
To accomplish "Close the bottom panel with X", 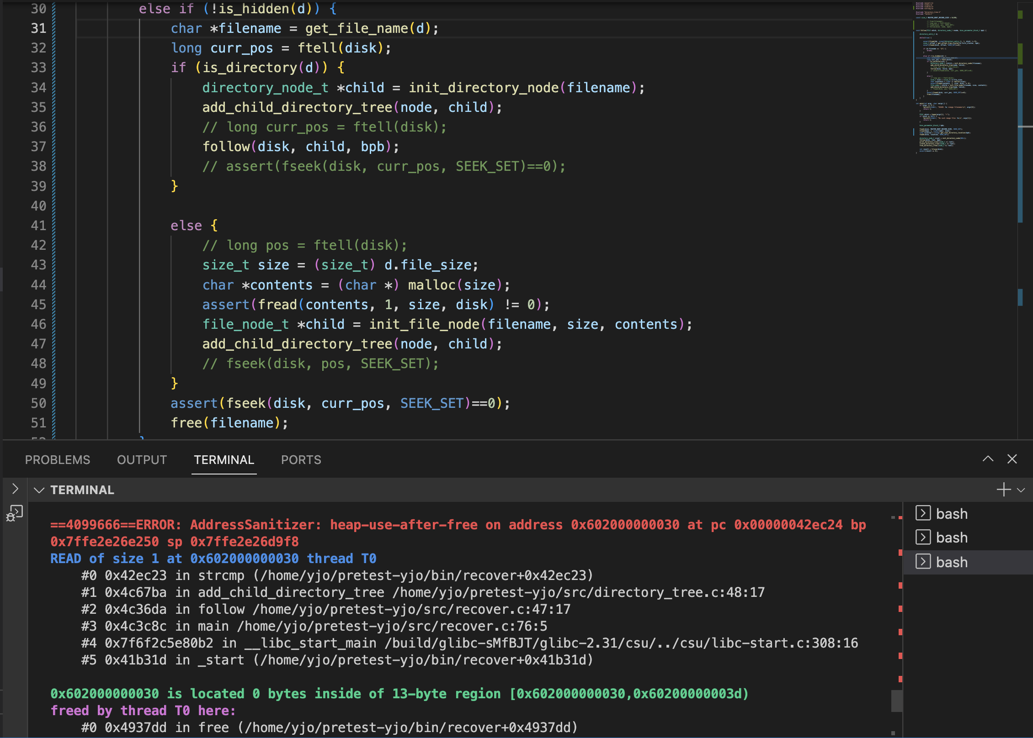I will pyautogui.click(x=1012, y=459).
